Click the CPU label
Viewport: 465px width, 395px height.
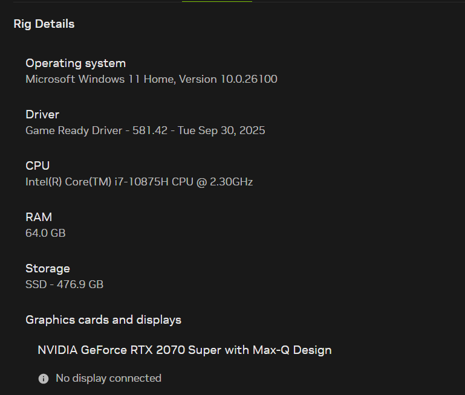(37, 165)
